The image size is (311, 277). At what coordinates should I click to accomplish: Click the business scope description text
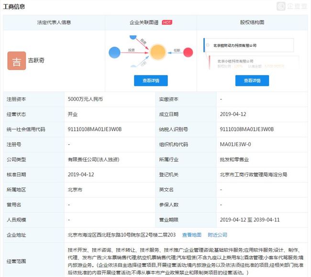(186, 261)
